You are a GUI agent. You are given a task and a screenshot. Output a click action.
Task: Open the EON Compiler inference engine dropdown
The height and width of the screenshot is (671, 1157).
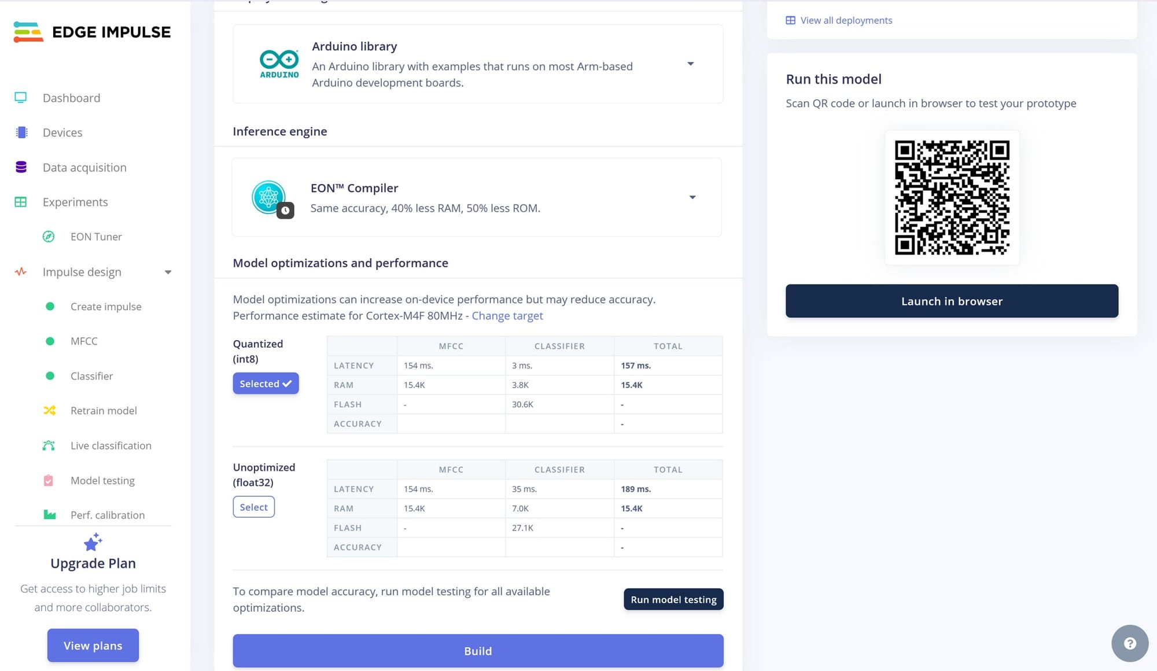coord(692,197)
